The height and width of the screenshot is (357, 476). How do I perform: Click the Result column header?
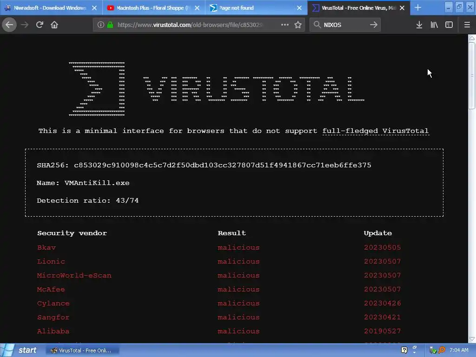coord(231,233)
